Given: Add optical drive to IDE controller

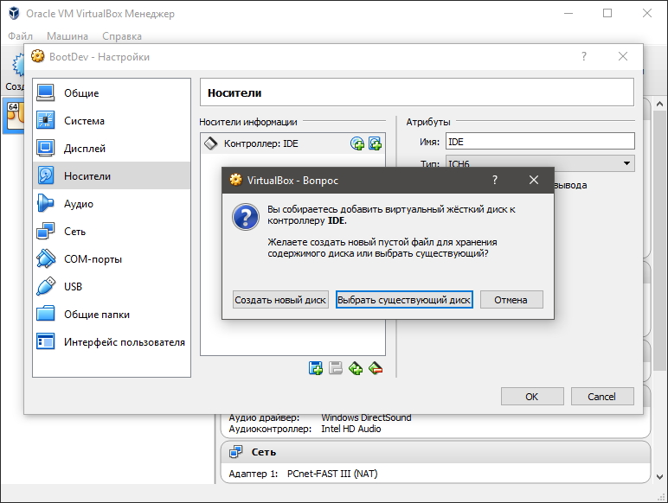Looking at the screenshot, I should click(357, 143).
